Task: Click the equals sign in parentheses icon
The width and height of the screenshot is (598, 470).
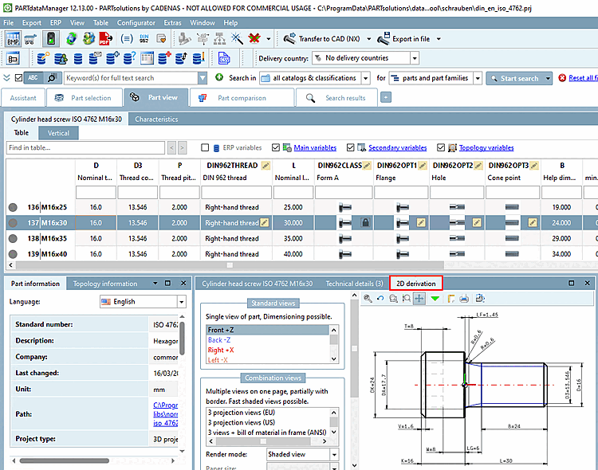Action: point(127,39)
